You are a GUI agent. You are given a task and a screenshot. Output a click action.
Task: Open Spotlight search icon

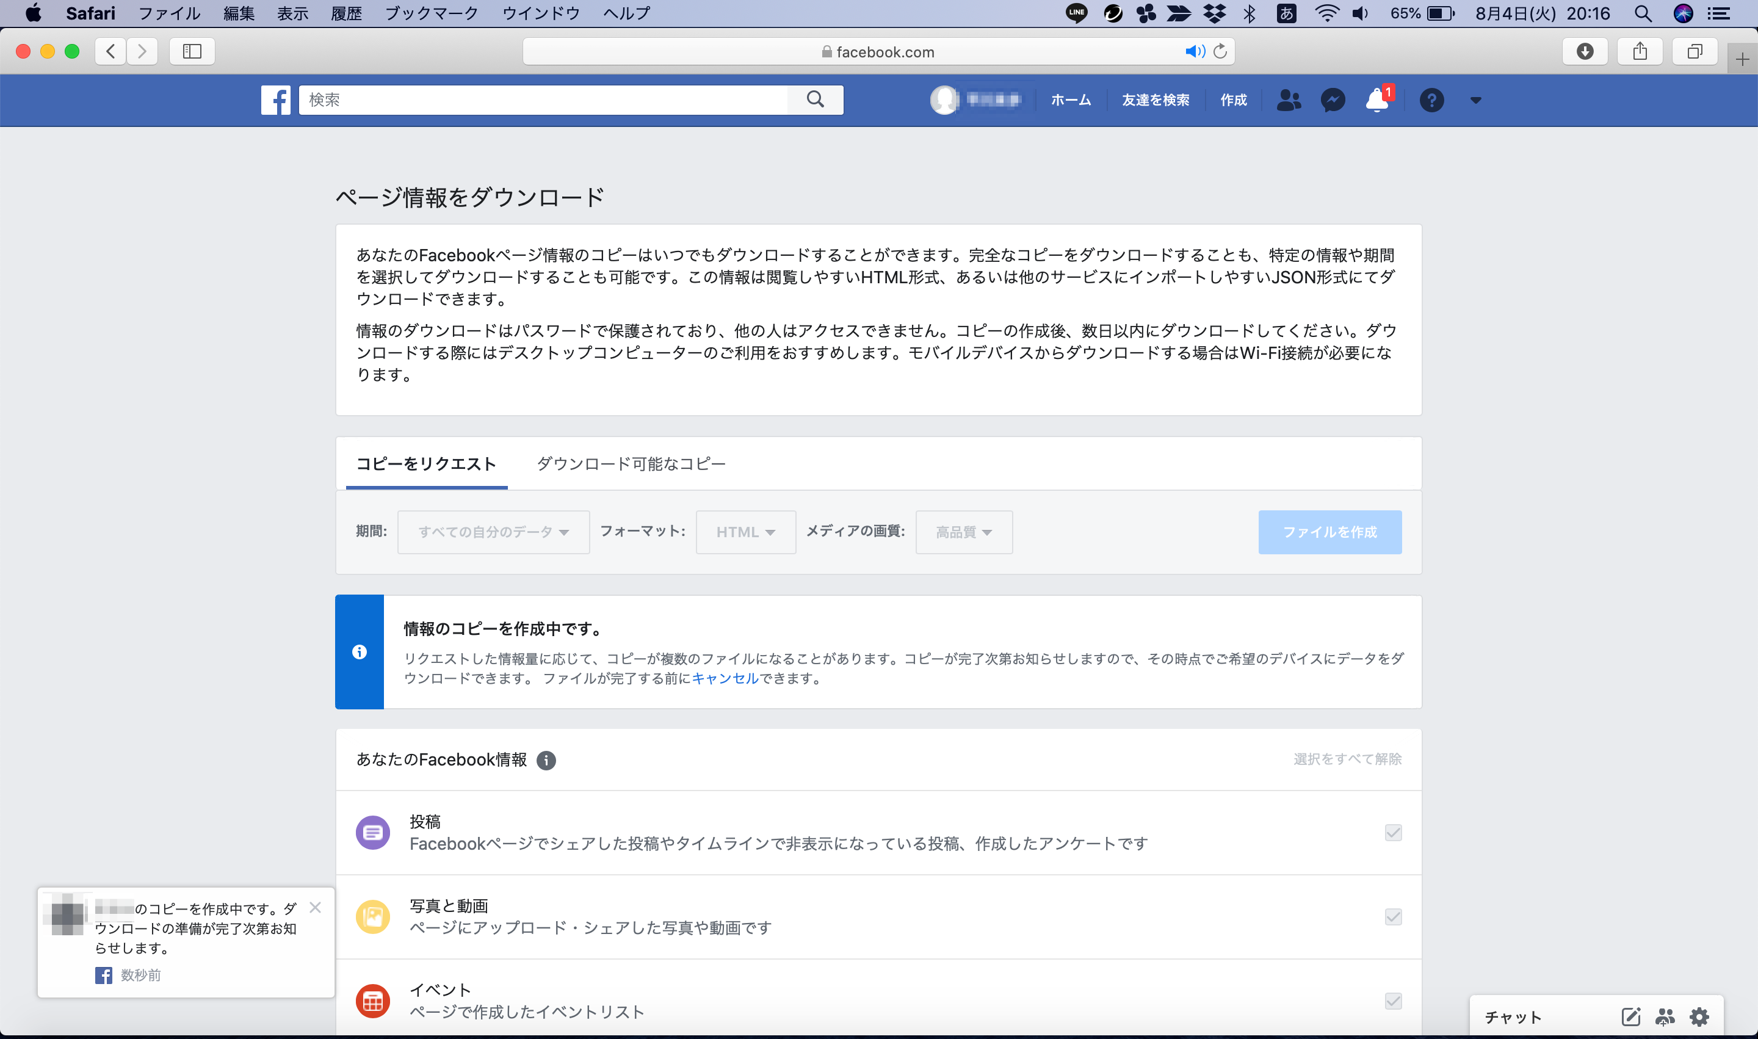tap(1643, 13)
